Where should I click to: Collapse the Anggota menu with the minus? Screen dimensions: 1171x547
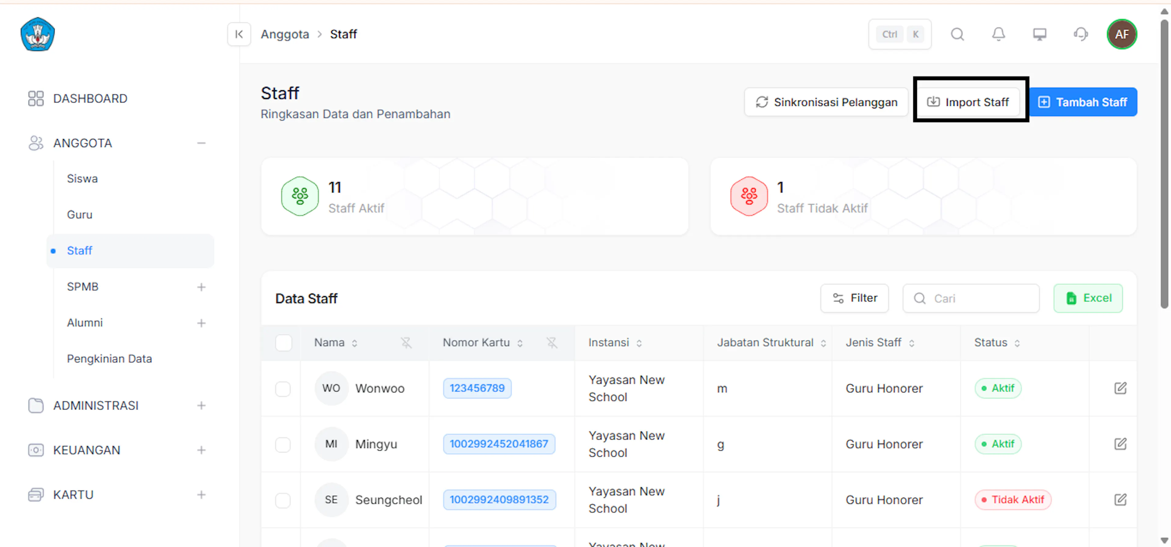point(201,143)
